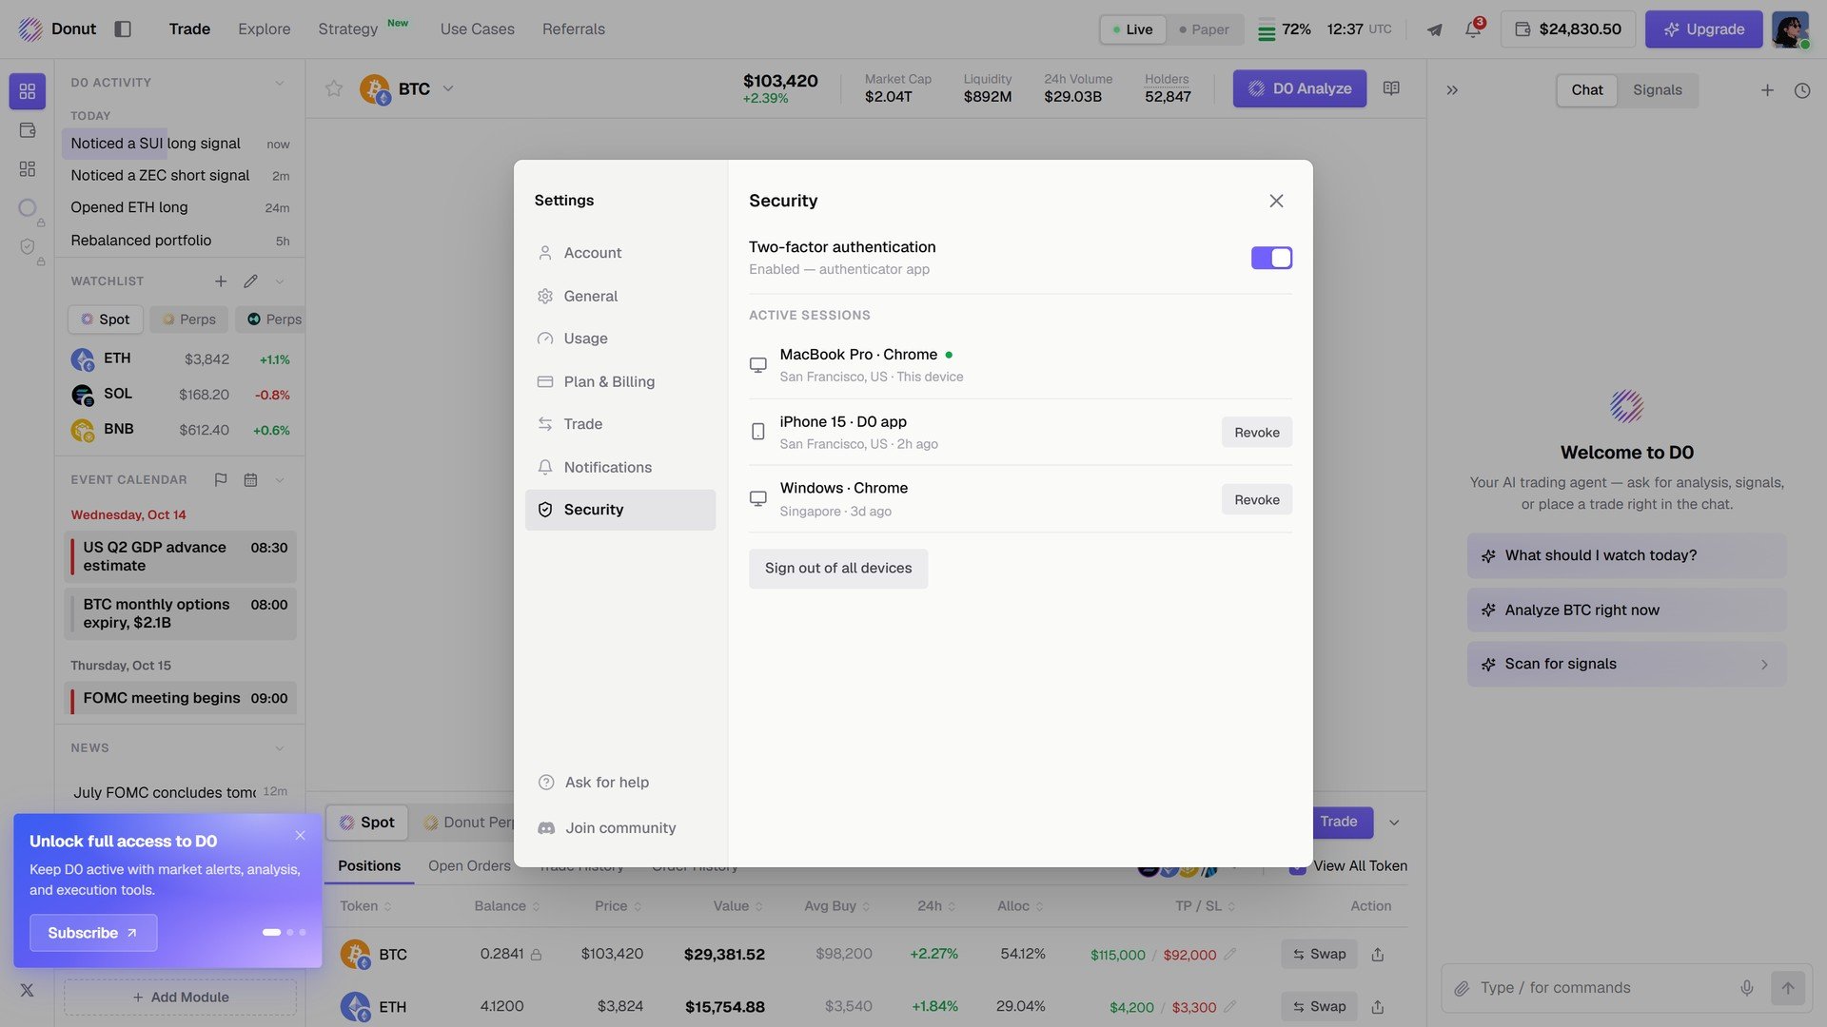The height and width of the screenshot is (1027, 1827).
Task: Open Account settings section
Action: (620, 253)
